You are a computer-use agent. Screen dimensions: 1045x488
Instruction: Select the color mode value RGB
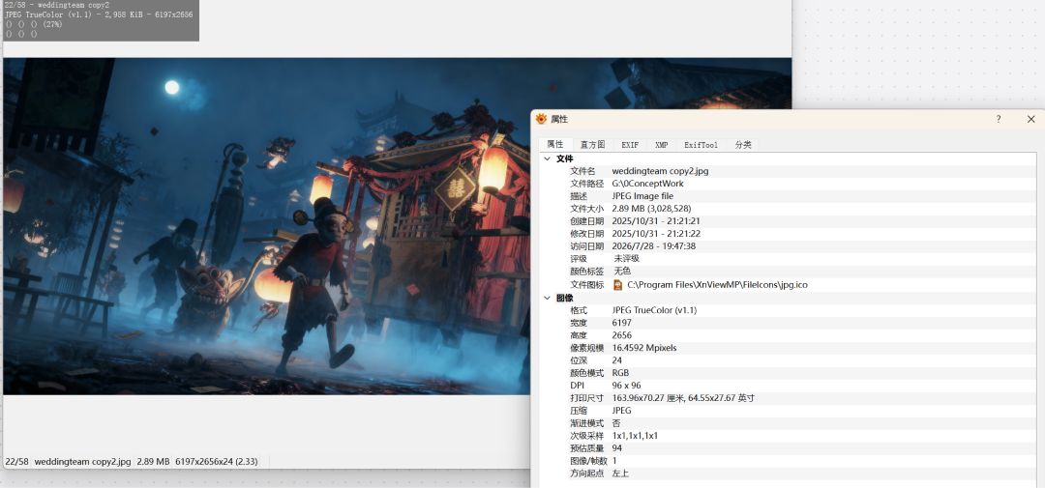pyautogui.click(x=620, y=373)
